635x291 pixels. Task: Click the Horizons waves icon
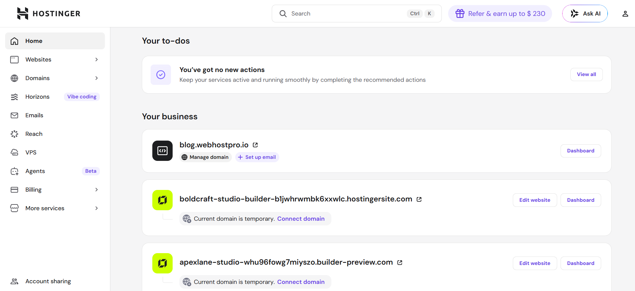(14, 97)
